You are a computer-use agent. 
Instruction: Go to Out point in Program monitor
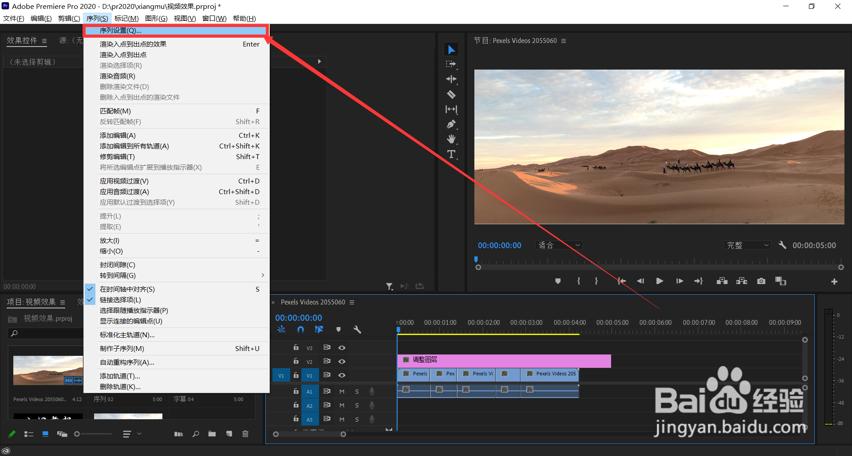[x=698, y=281]
